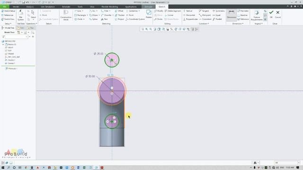Select the Arc sketch tool
Viewport: 303px width, 170px height.
coord(92,11)
